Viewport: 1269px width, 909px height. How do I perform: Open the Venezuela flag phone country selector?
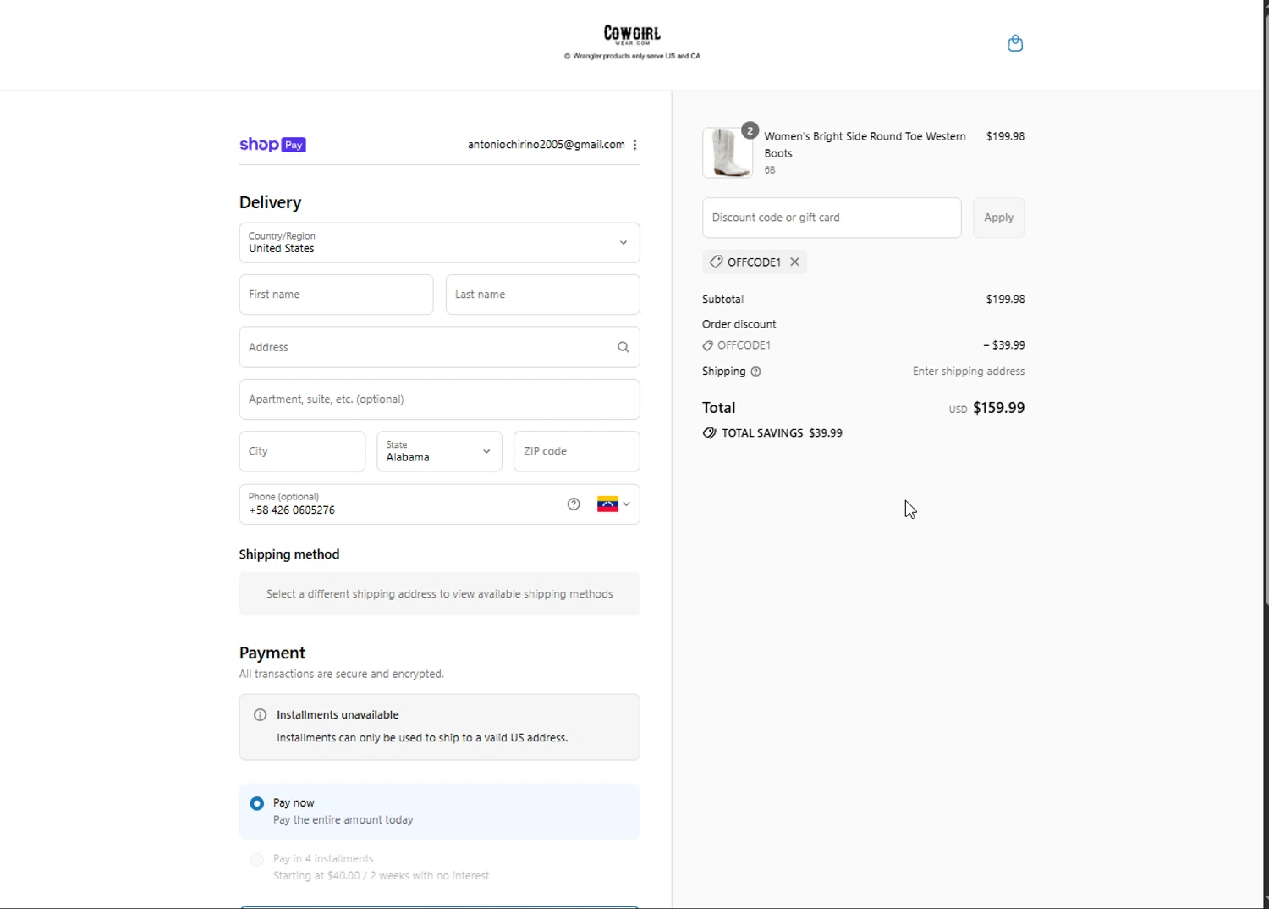613,504
